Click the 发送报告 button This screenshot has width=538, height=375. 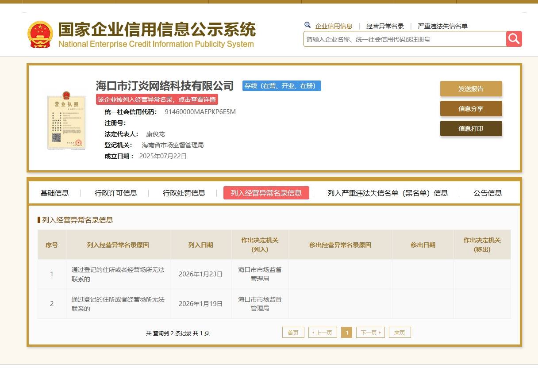[x=471, y=89]
